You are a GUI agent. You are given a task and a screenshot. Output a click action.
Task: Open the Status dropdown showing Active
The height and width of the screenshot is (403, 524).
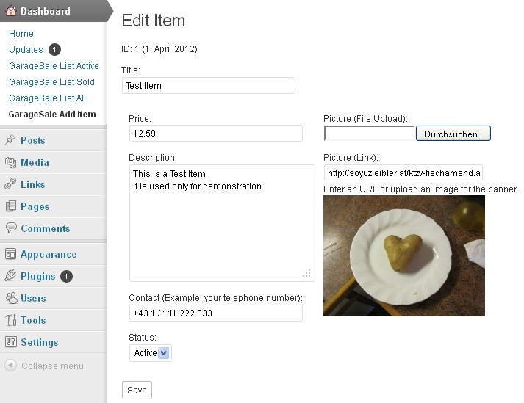tap(151, 353)
